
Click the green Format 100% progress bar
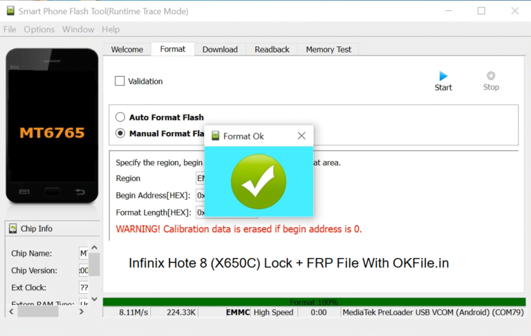pyautogui.click(x=314, y=302)
